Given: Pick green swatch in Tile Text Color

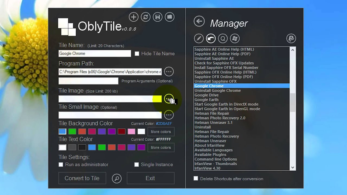Looking at the screenshot, I should (102, 147).
